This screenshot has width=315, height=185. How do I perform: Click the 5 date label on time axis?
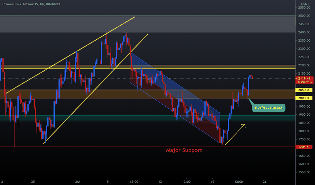108,182
